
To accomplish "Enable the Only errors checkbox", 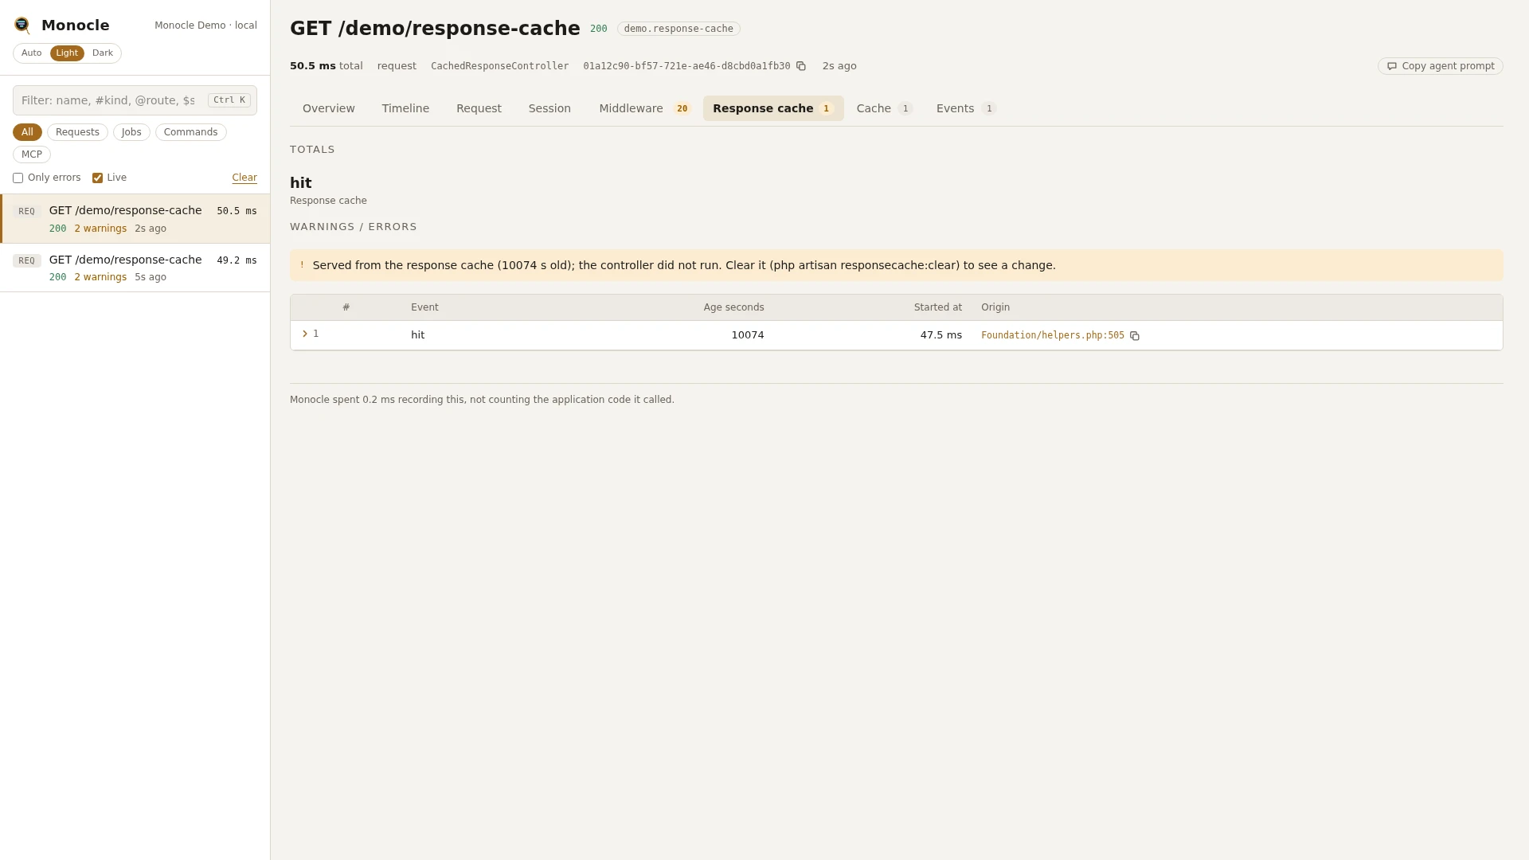I will [18, 178].
